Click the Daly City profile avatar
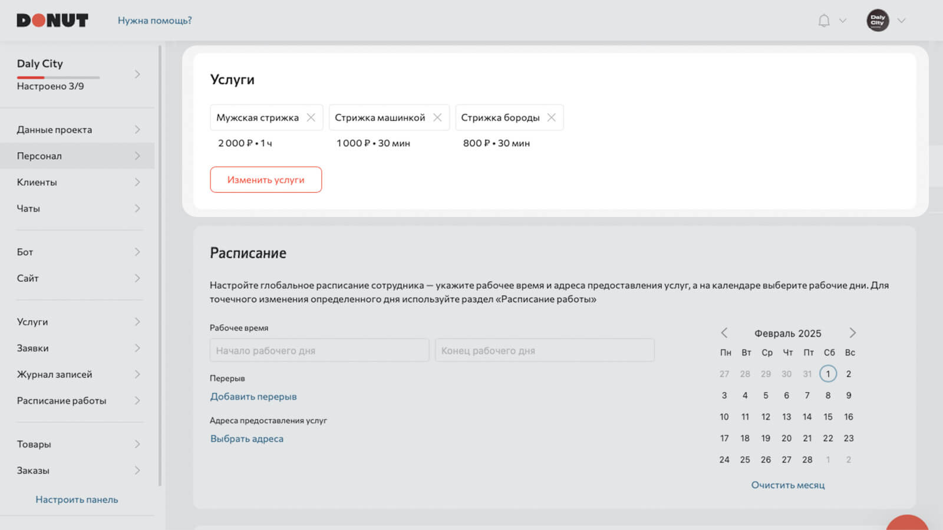 point(878,20)
